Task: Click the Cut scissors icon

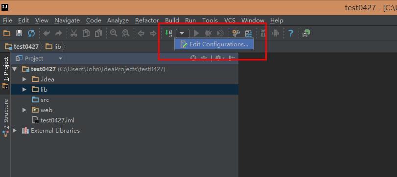Action: click(x=74, y=33)
